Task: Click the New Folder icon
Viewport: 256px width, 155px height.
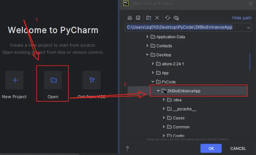Action: (x=149, y=18)
